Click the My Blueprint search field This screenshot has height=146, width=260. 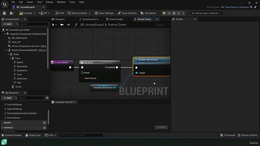29,98
